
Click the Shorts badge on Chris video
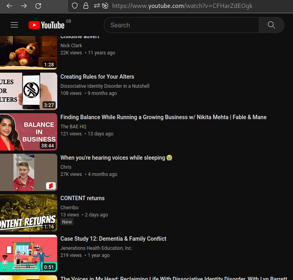[51, 186]
